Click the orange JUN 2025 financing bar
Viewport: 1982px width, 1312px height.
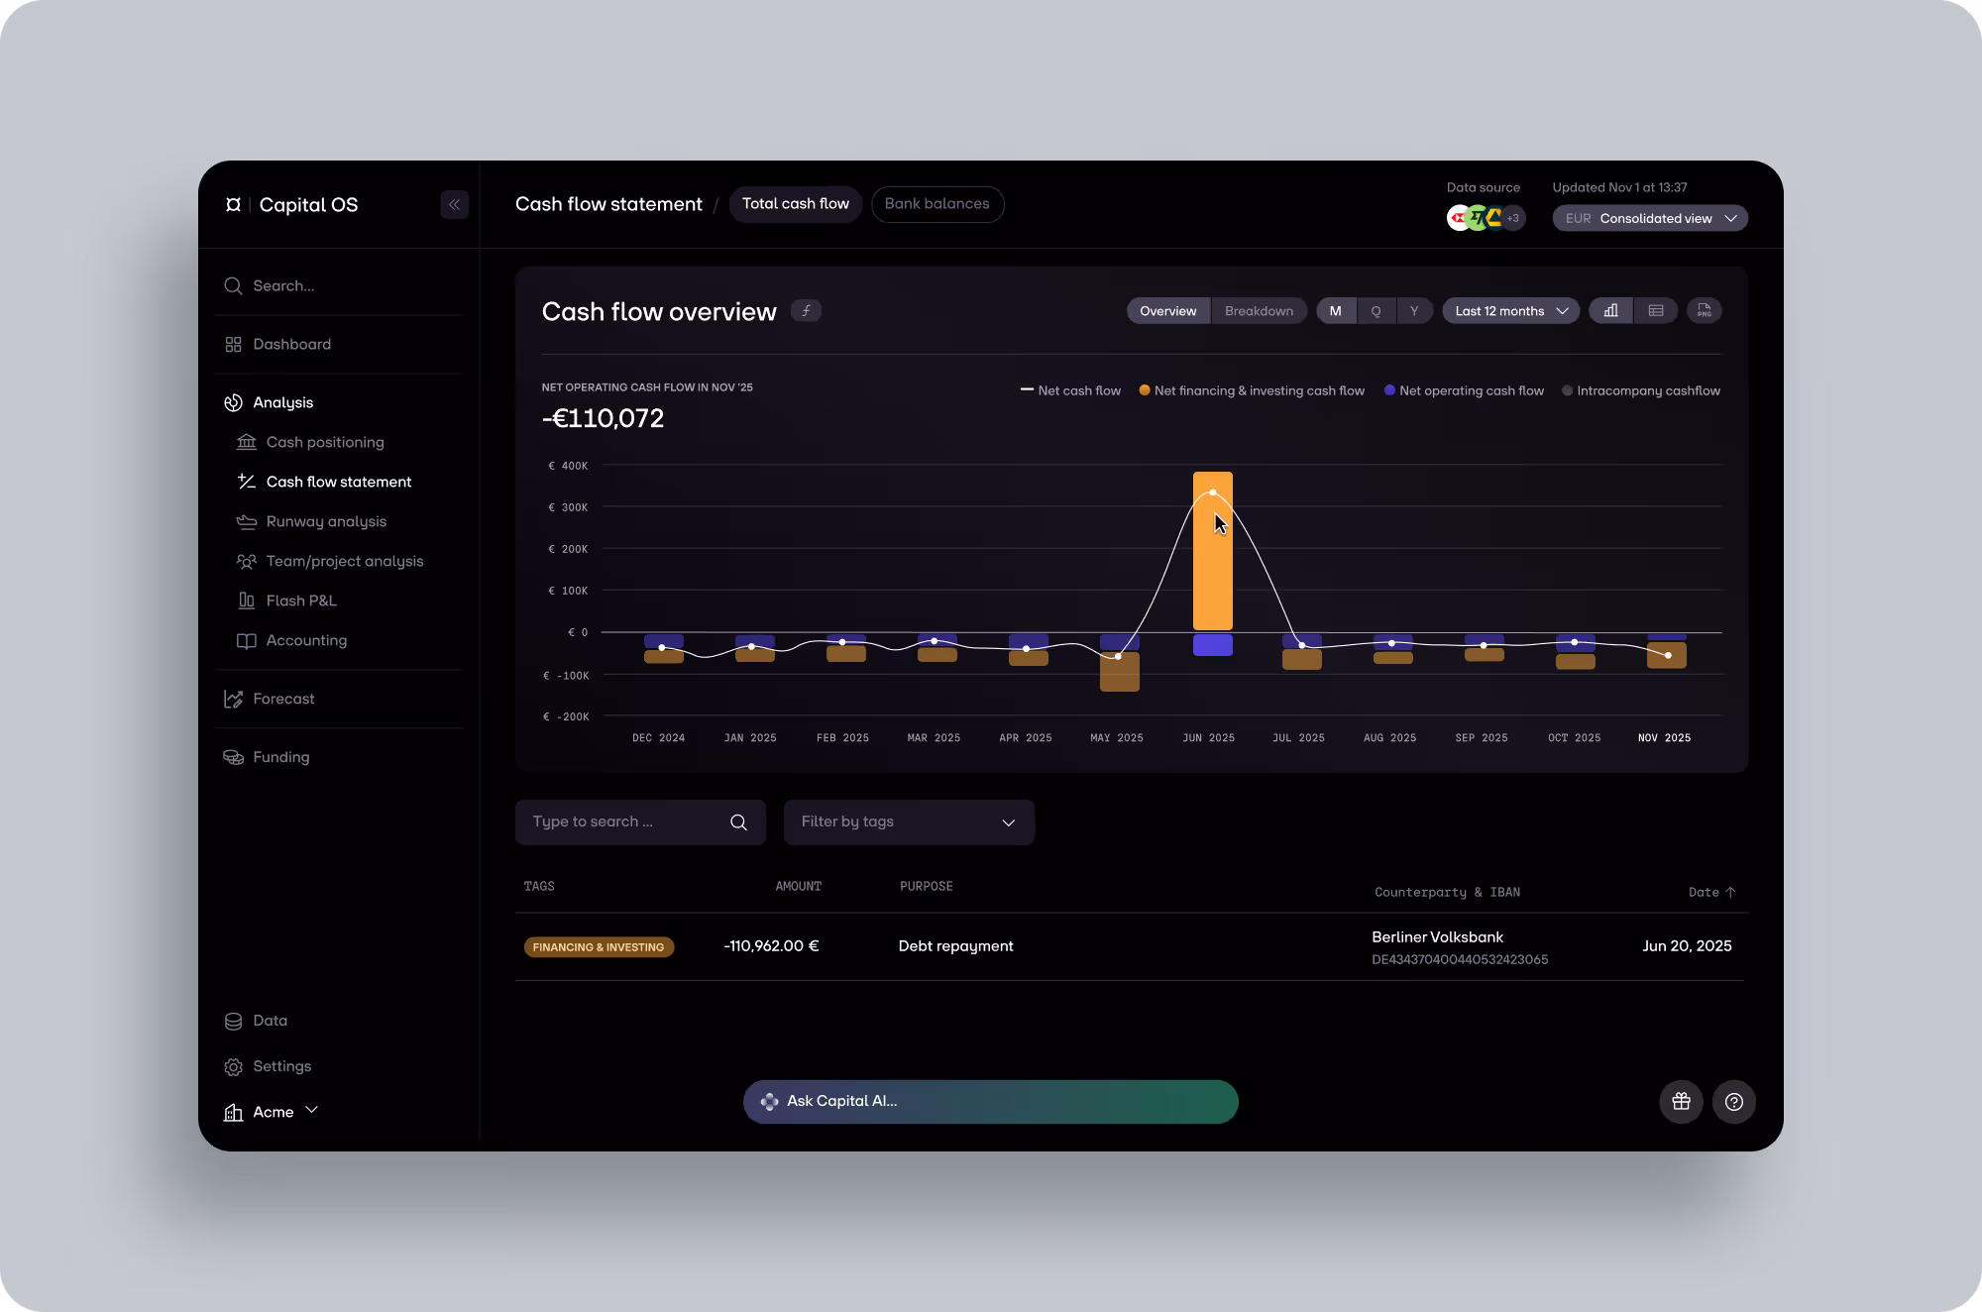1212,575
